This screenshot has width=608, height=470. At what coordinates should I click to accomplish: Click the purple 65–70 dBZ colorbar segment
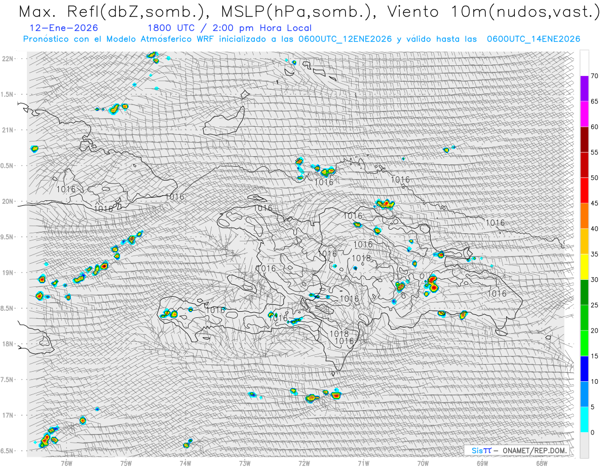(584, 89)
